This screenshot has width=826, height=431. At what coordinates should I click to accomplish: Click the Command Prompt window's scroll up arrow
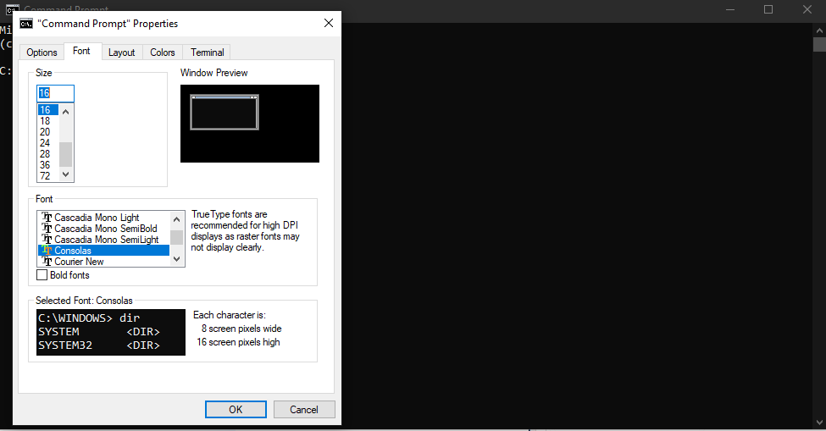pyautogui.click(x=819, y=30)
